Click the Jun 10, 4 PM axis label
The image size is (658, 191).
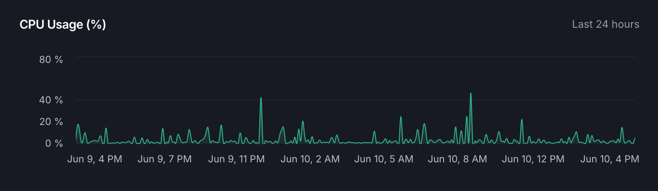point(610,159)
